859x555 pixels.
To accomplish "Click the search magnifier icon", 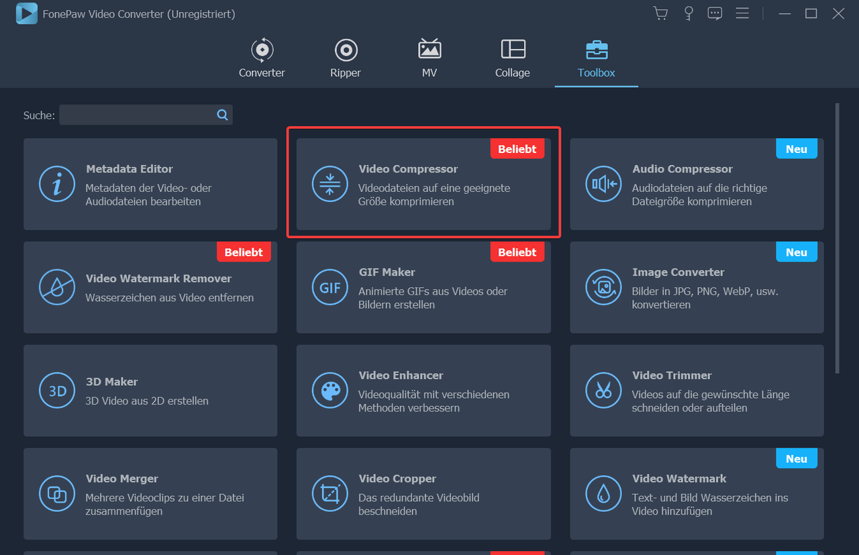I will 222,115.
